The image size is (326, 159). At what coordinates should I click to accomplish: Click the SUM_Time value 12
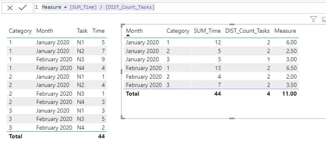pos(218,42)
